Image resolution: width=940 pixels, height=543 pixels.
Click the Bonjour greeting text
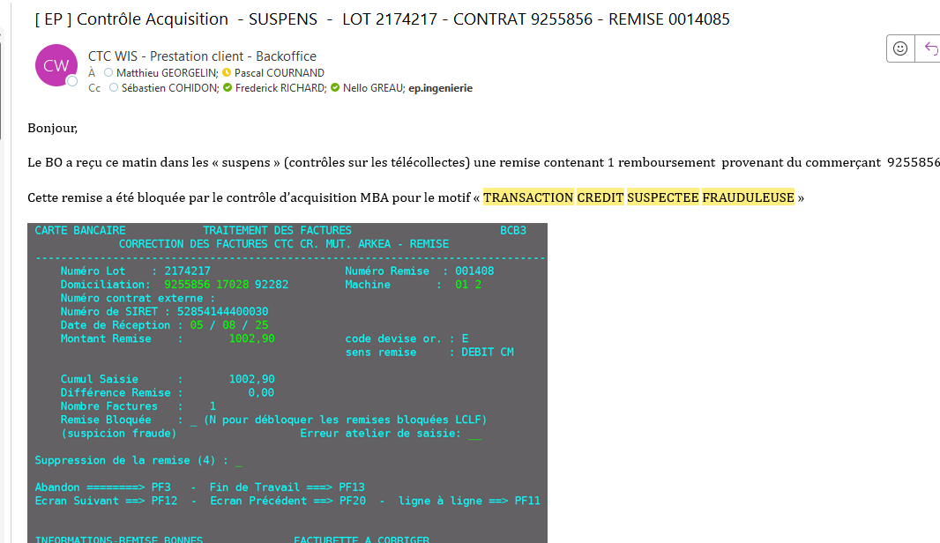pos(53,128)
